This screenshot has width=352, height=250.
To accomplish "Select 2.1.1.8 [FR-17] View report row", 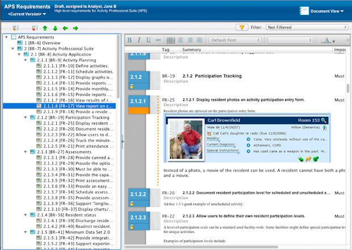I will (x=59, y=106).
